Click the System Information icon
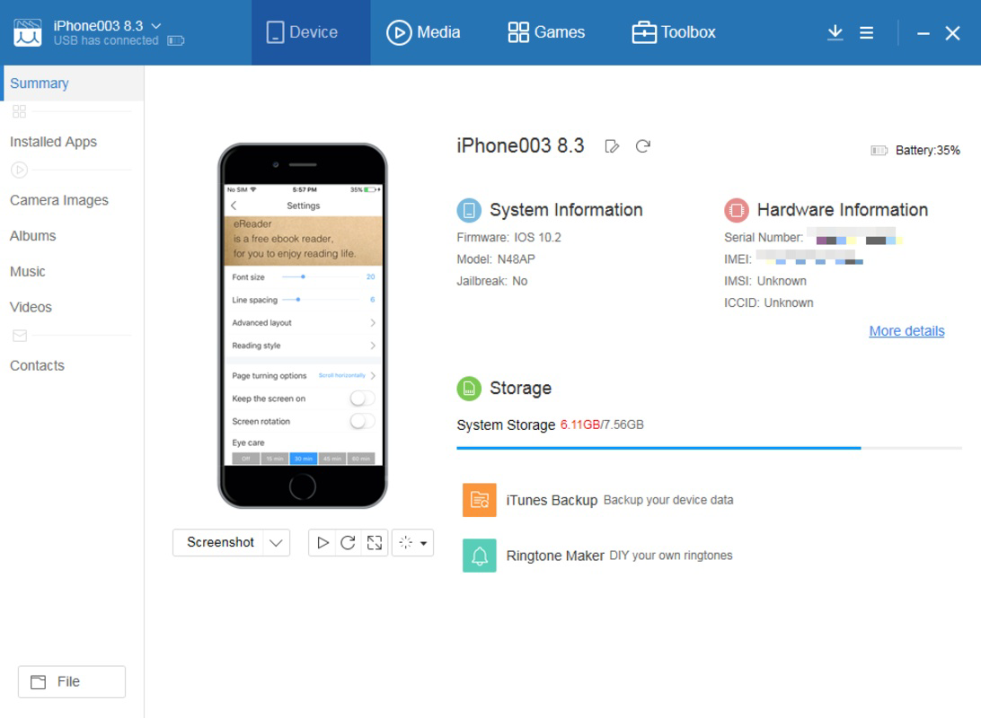 click(469, 210)
